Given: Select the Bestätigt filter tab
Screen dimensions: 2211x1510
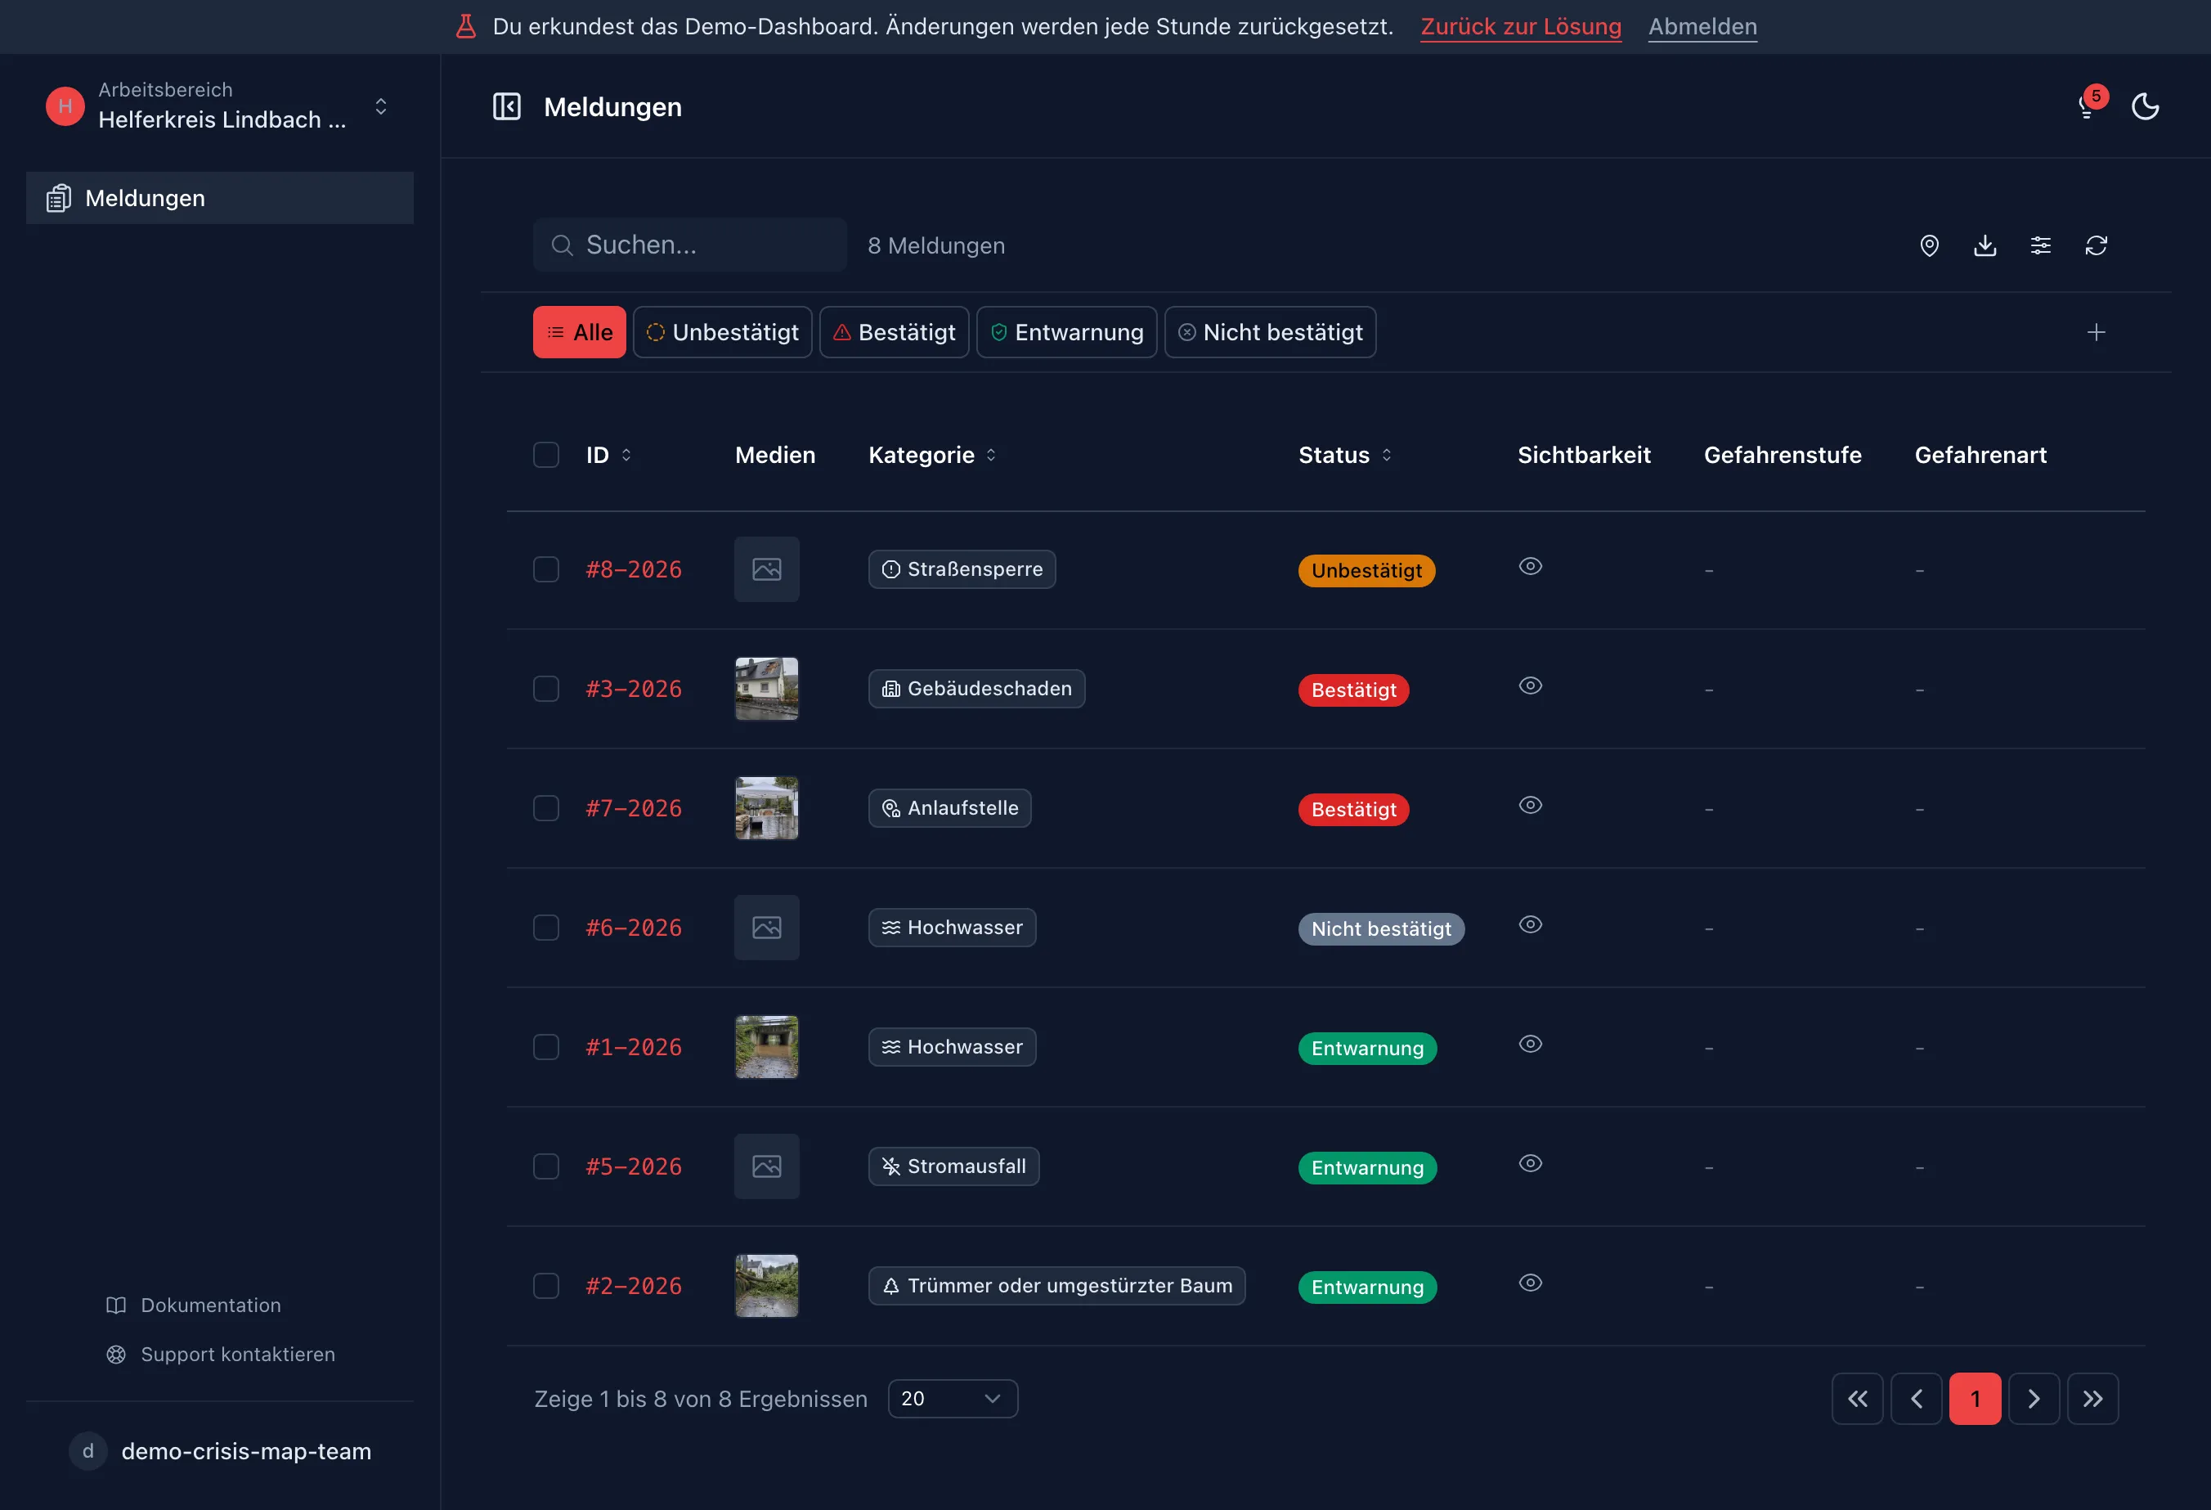Looking at the screenshot, I should (895, 332).
